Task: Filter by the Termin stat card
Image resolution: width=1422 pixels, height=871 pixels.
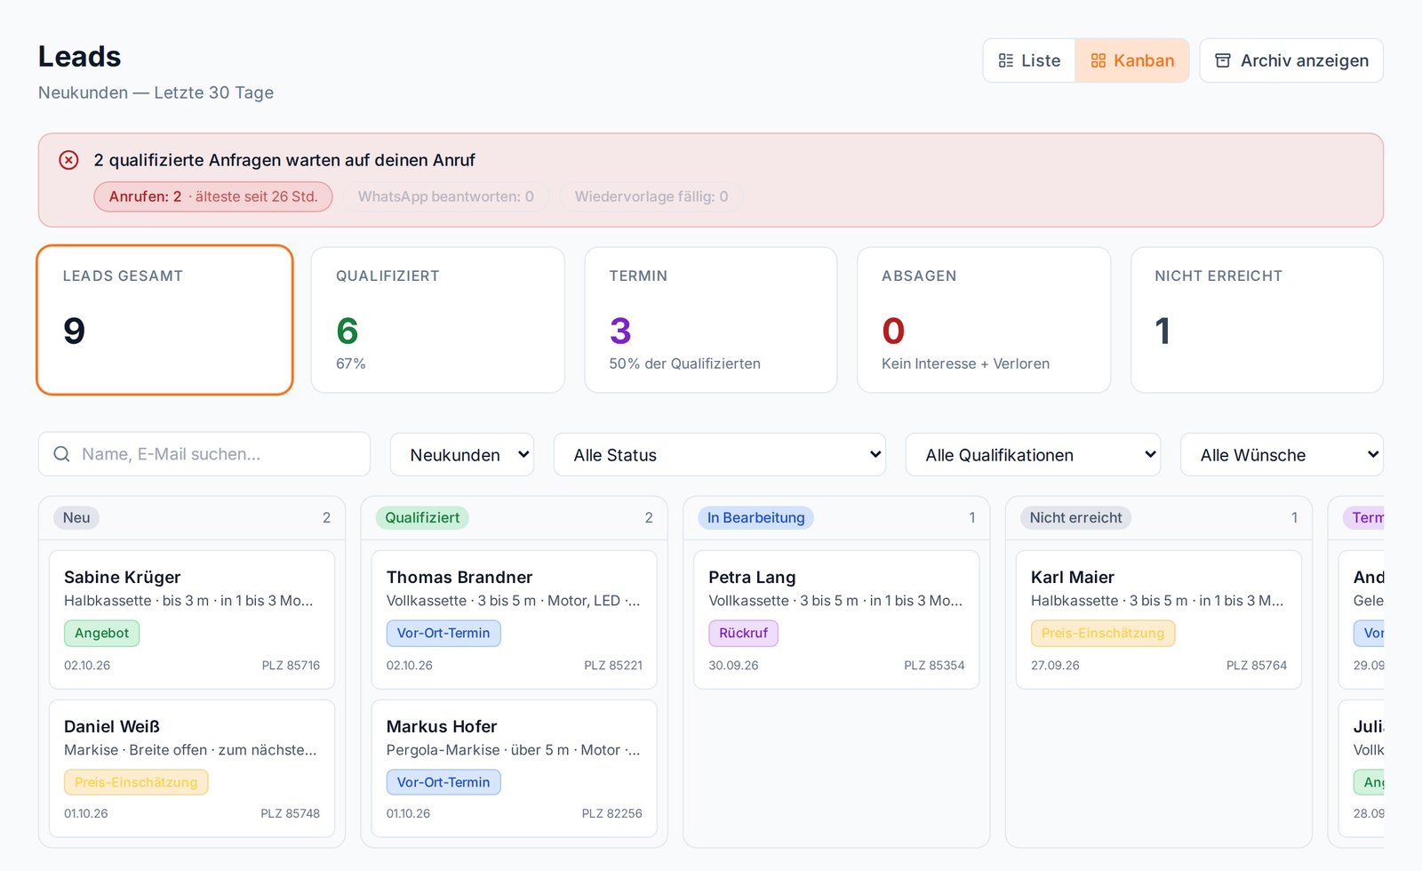Action: pyautogui.click(x=711, y=320)
